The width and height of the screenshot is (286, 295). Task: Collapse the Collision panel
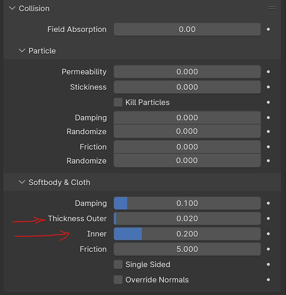(x=12, y=8)
